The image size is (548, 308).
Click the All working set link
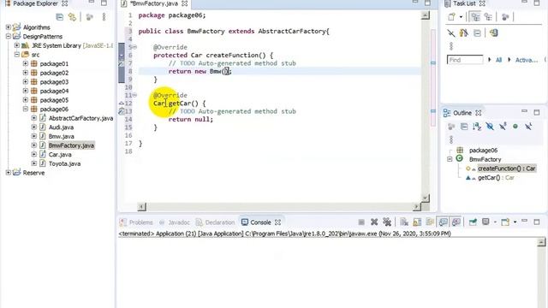pos(498,60)
